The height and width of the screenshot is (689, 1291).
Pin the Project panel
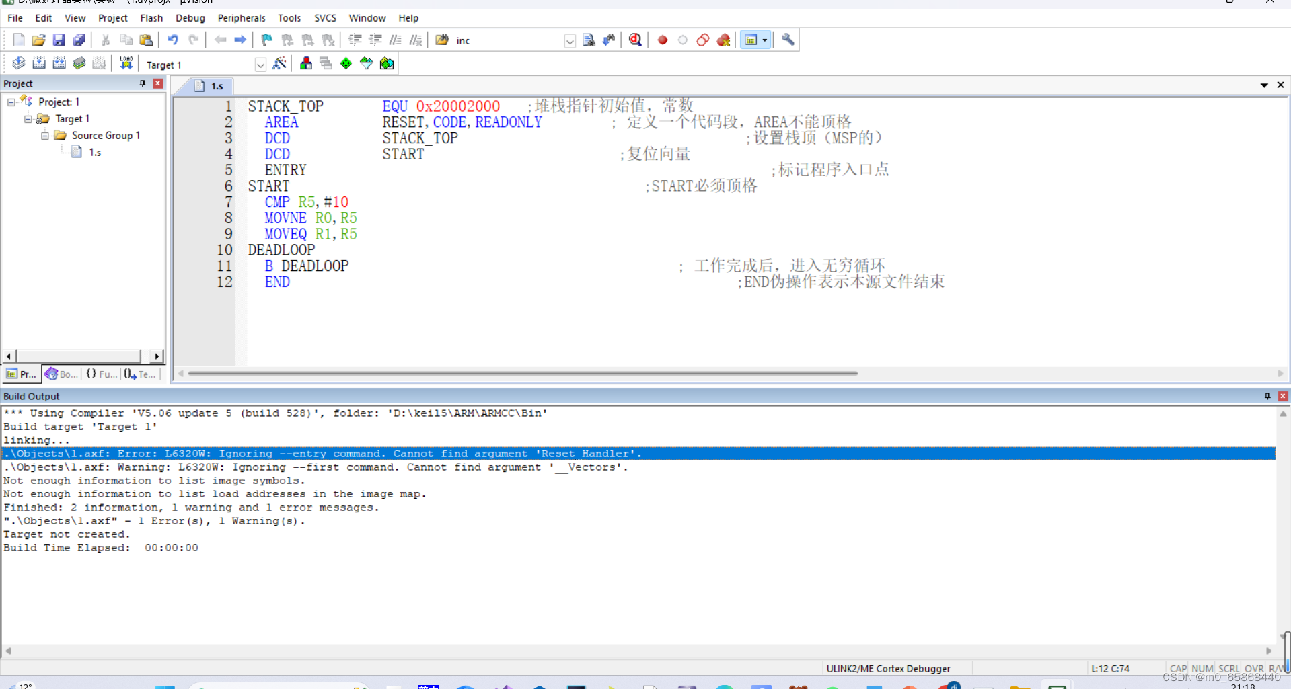pos(142,83)
